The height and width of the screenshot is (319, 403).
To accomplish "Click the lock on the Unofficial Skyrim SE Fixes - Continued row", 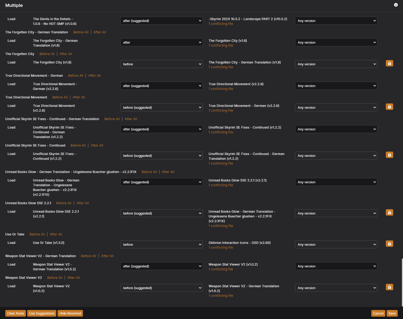I will coord(389,155).
